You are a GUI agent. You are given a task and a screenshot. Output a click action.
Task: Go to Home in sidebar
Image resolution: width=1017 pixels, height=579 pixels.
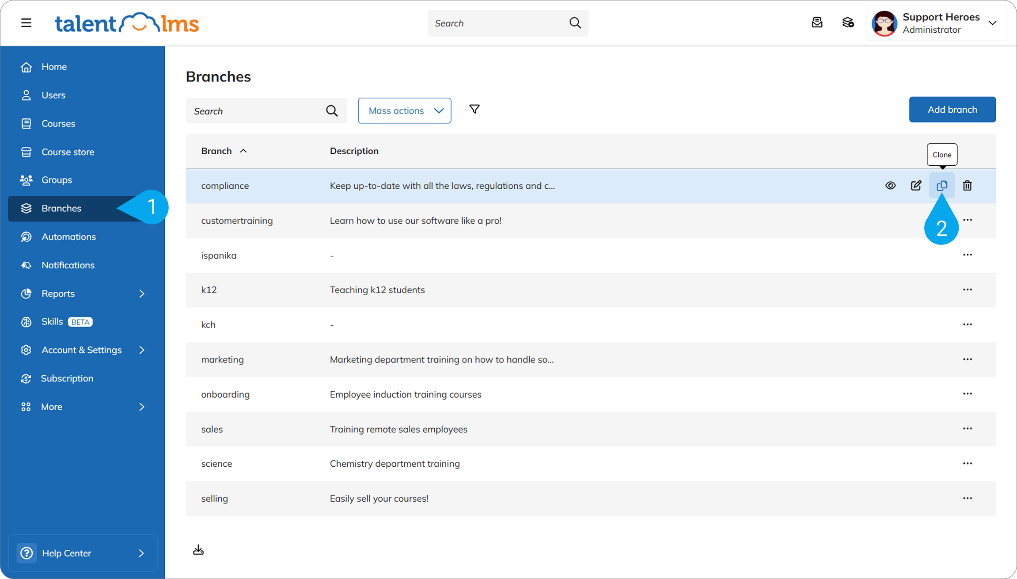[x=83, y=67]
